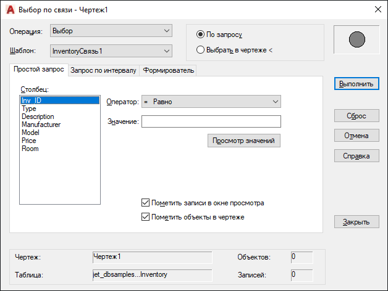Click the 'Просмотр значений' button
388x291 pixels.
pos(244,141)
